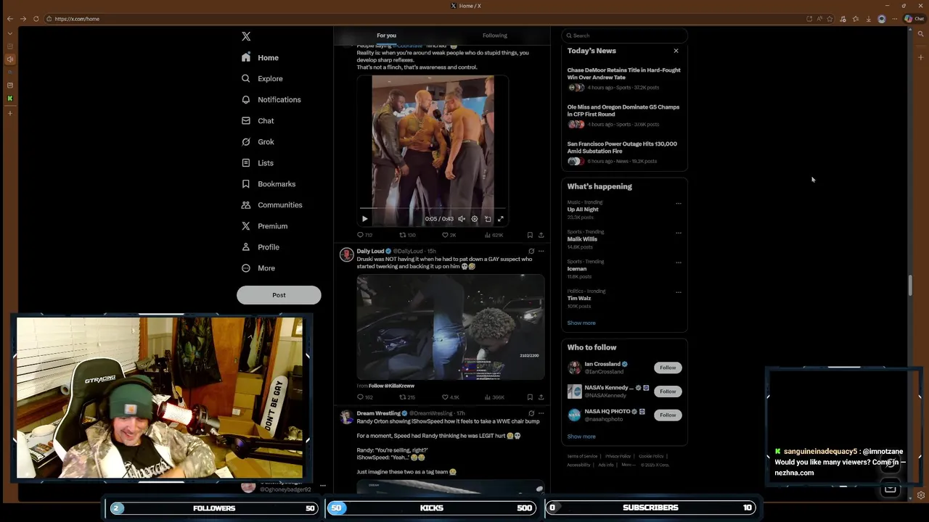Open Notifications in the sidebar

pos(271,100)
